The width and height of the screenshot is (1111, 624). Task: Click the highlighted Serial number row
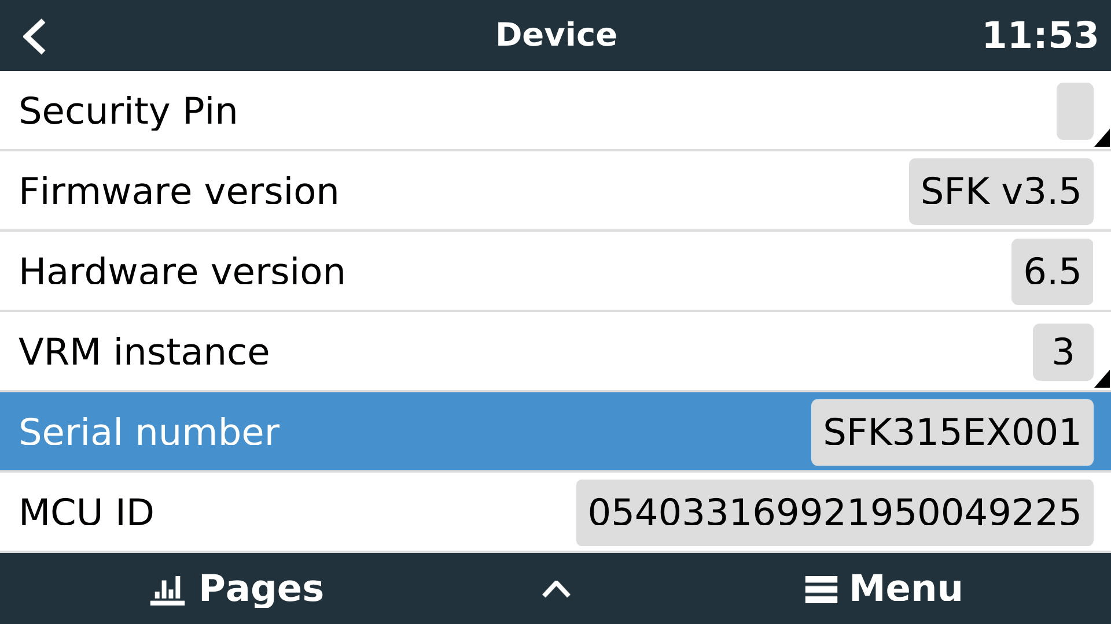pyautogui.click(x=405, y=432)
